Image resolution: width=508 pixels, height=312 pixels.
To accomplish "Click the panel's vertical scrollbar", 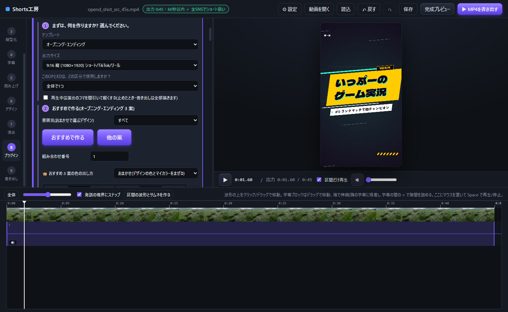I will click(210, 34).
